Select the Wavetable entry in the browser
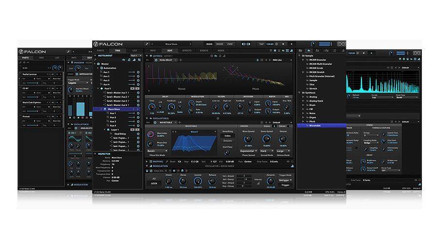The image size is (439, 249). pos(321,126)
